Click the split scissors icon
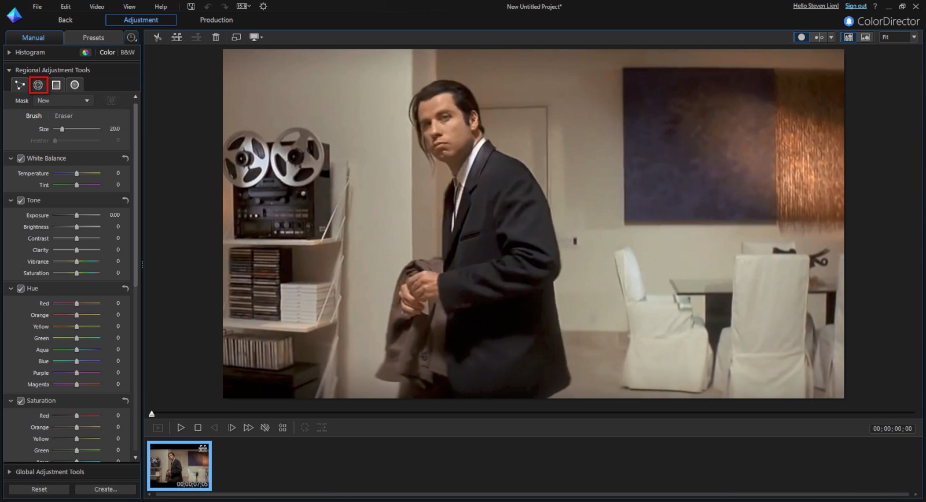 (x=157, y=37)
